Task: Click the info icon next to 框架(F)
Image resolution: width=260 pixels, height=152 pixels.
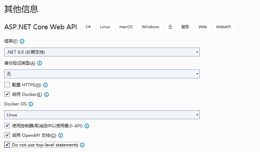Action: pos(22,41)
